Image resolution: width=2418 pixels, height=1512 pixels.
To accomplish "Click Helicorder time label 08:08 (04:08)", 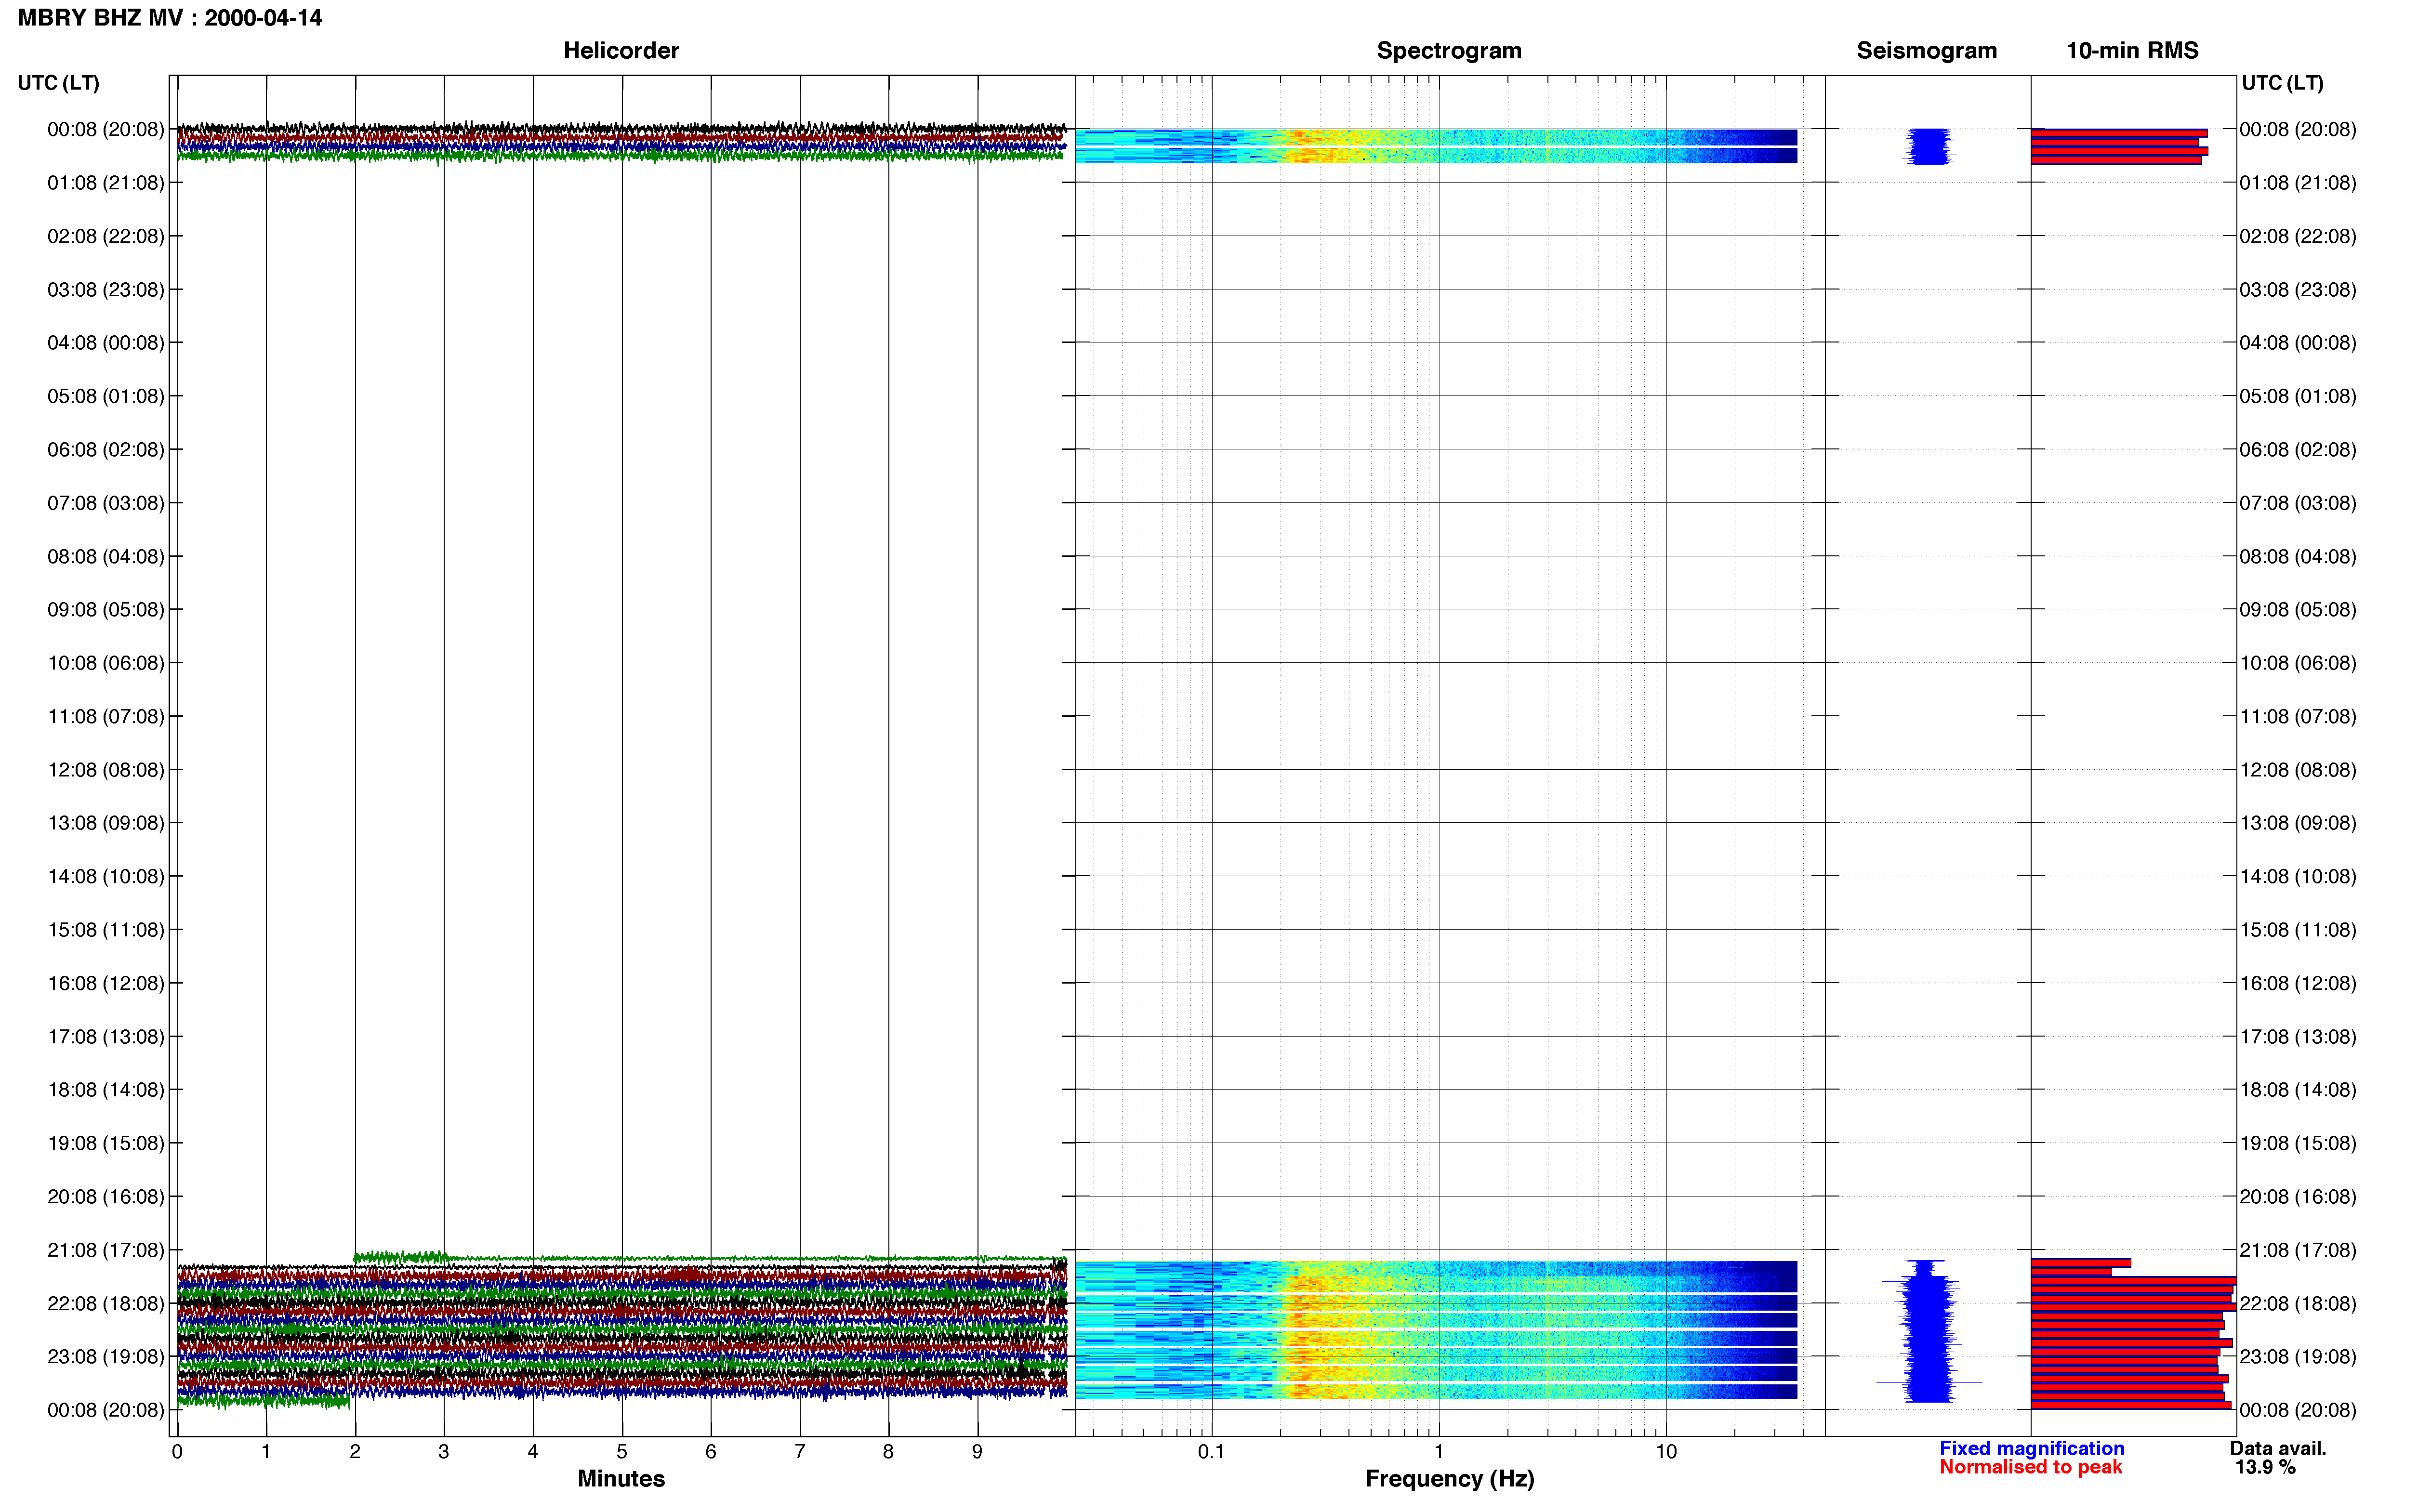I will tap(106, 556).
